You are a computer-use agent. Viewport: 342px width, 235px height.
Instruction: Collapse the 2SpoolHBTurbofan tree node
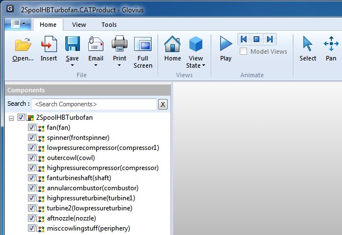[x=12, y=117]
